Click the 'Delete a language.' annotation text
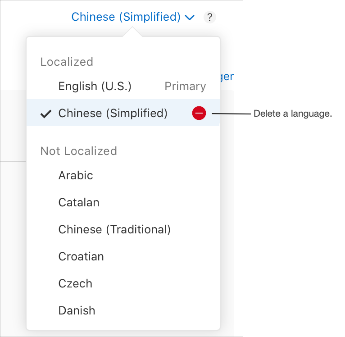This screenshot has width=345, height=337. click(x=293, y=114)
